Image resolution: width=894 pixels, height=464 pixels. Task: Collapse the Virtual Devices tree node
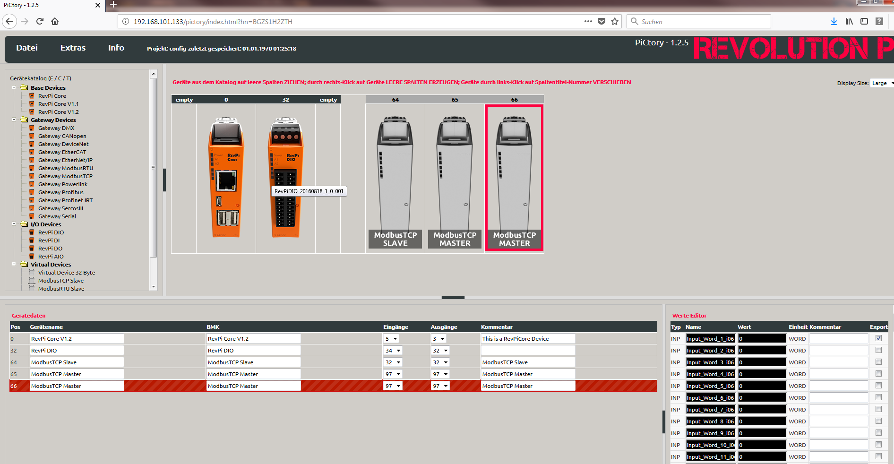pos(14,264)
